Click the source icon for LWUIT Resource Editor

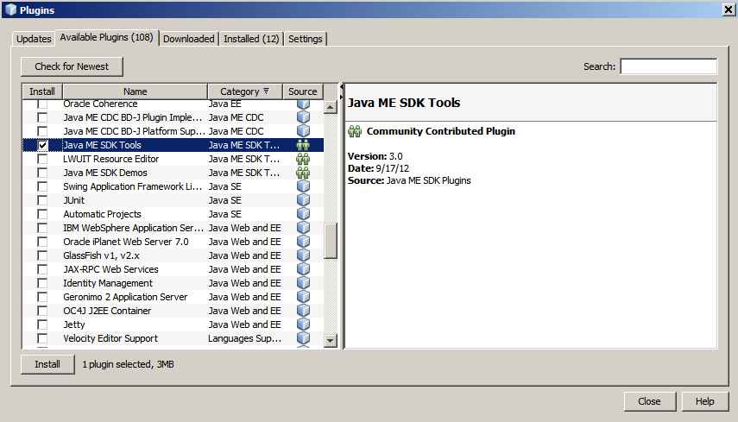[x=303, y=159]
